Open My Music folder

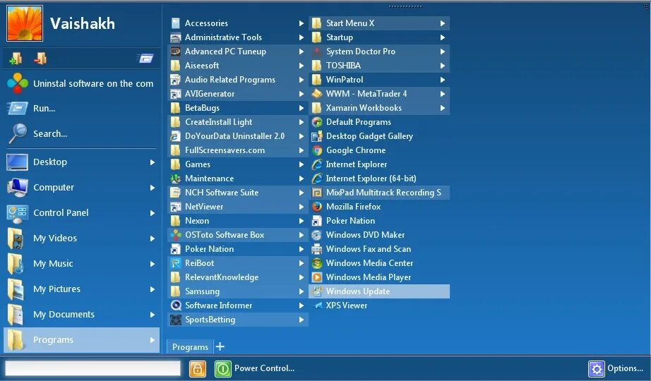[x=81, y=264]
